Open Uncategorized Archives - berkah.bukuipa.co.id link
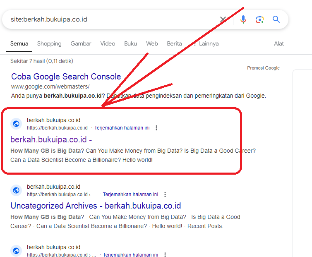Screen dimensions: 312x257 pyautogui.click(x=96, y=206)
